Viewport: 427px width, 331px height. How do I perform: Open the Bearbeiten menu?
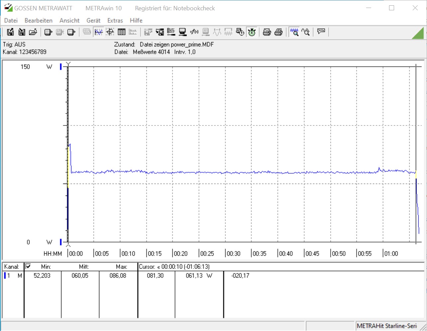point(39,21)
